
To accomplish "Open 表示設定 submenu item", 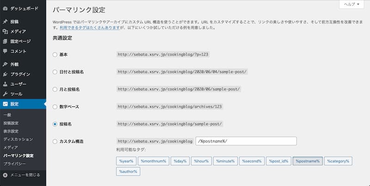I will click(11, 131).
